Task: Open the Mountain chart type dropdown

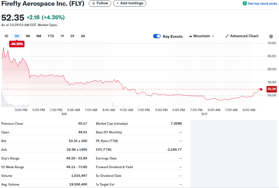Action: tap(201, 36)
